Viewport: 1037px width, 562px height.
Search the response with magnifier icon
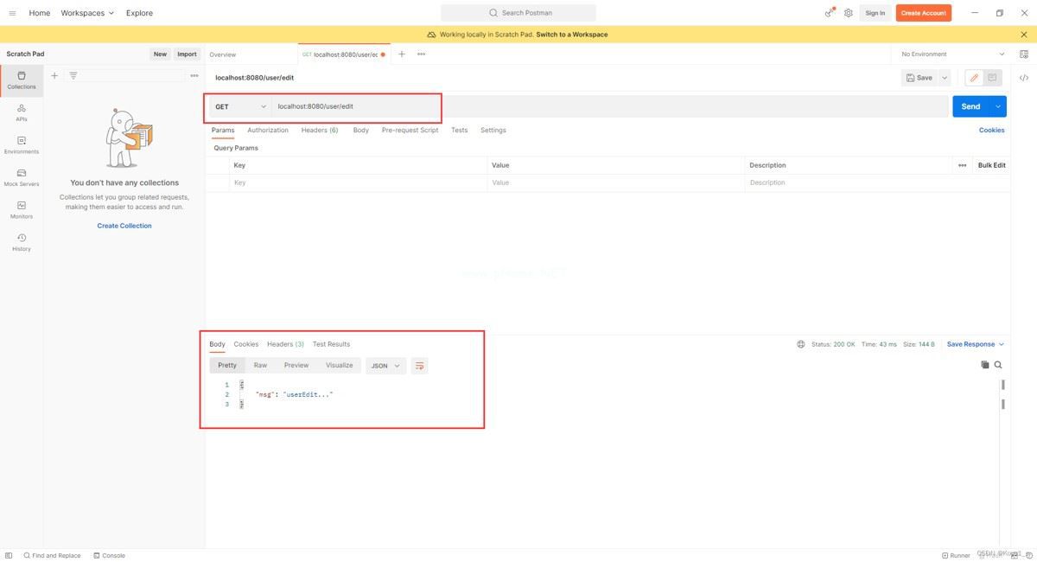998,365
